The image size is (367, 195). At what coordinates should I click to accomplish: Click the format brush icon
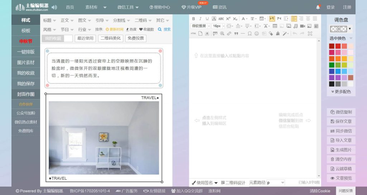277,33
